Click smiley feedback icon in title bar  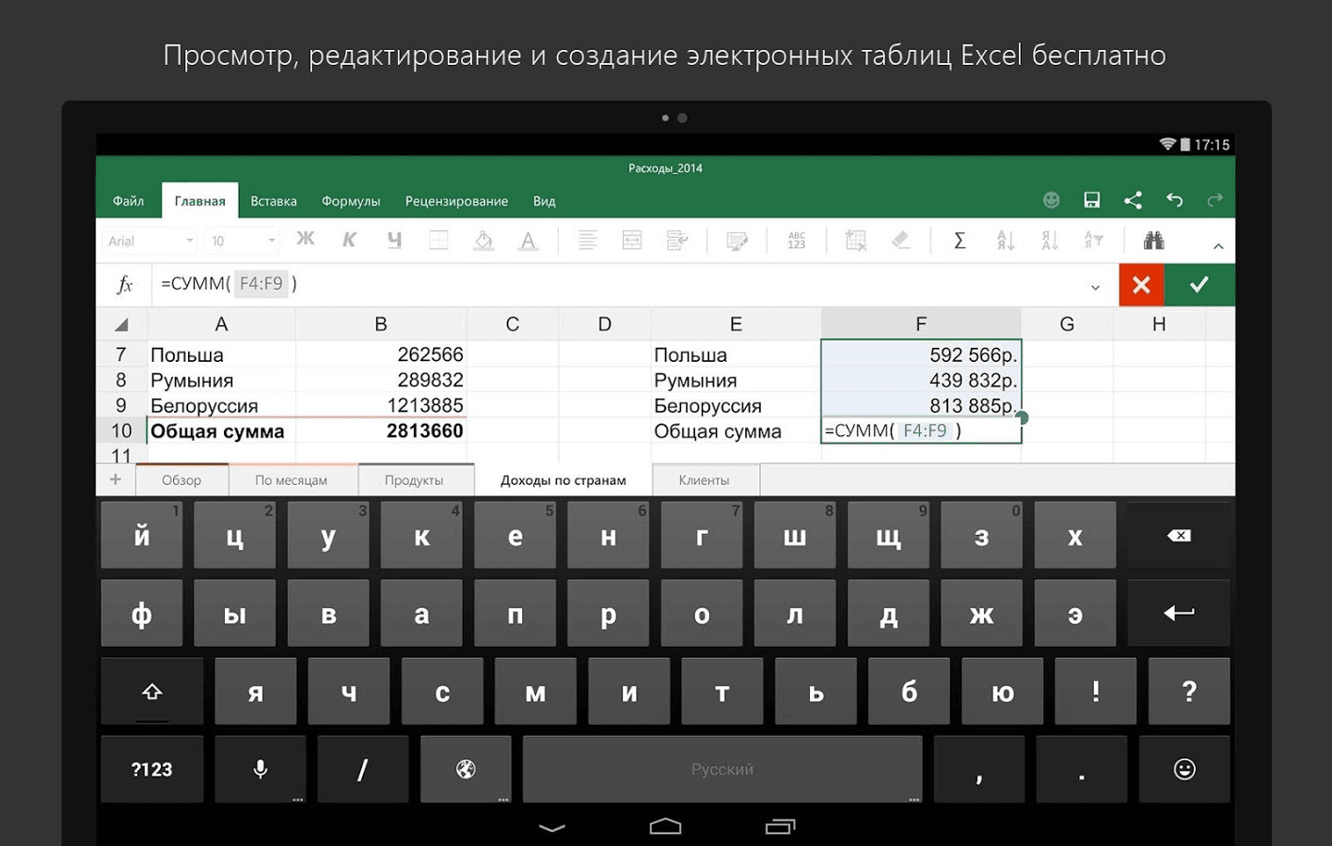(x=1052, y=199)
